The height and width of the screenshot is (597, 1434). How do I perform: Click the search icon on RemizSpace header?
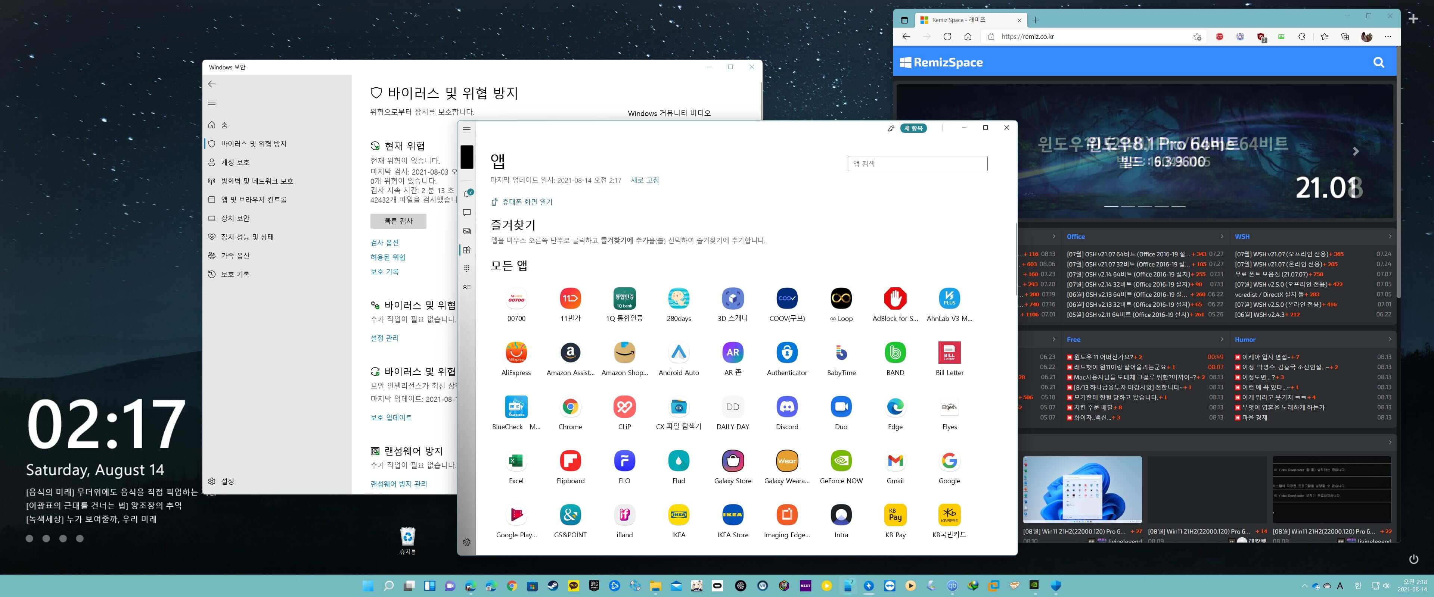tap(1378, 62)
